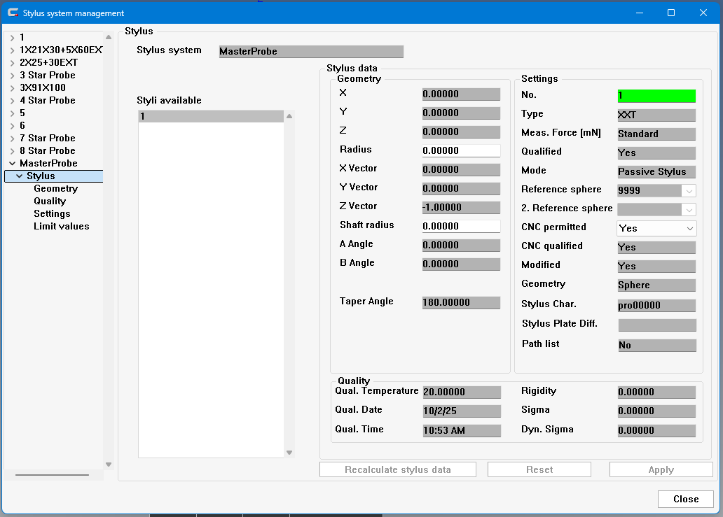Screen dimensions: 723x517
Task: Select Quality in the tree
Action: tap(49, 201)
